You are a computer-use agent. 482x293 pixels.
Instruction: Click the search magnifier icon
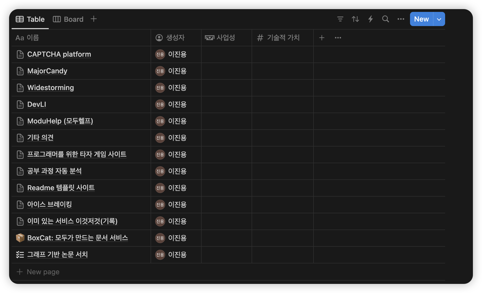tap(385, 19)
